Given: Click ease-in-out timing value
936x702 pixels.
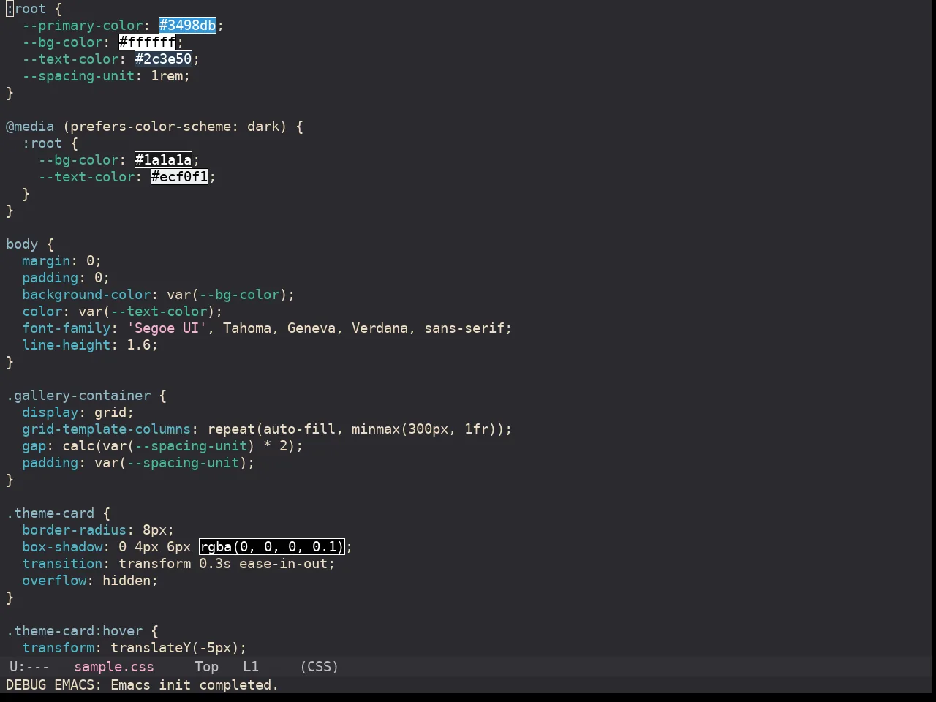Looking at the screenshot, I should 283,564.
